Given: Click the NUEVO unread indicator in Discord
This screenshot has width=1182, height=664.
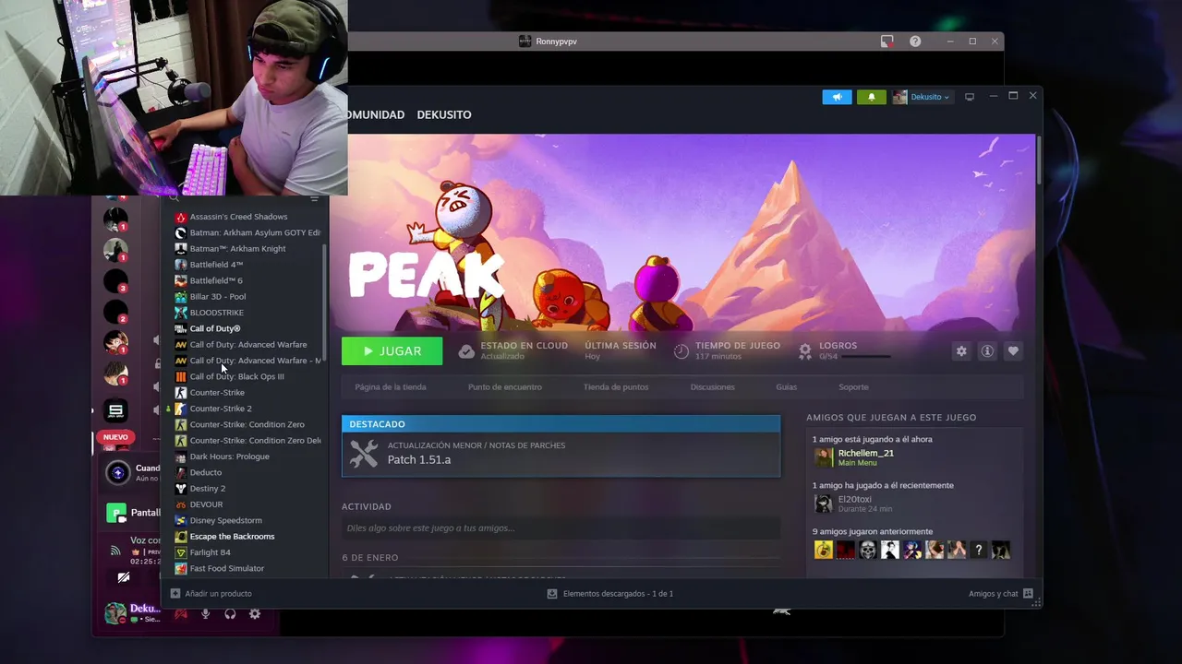Looking at the screenshot, I should click(115, 437).
